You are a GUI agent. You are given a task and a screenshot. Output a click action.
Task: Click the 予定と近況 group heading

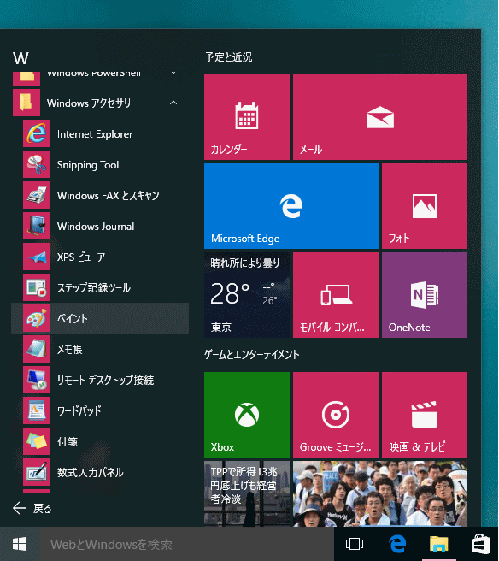228,57
